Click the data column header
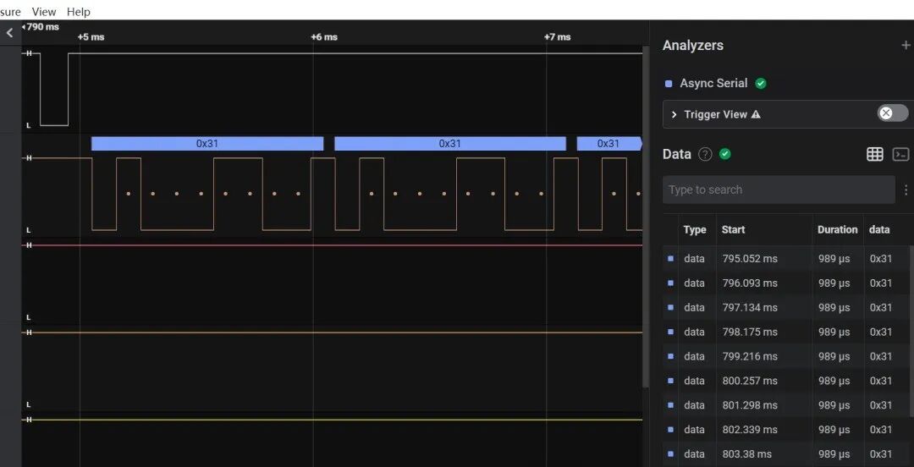The image size is (914, 467). tap(879, 230)
